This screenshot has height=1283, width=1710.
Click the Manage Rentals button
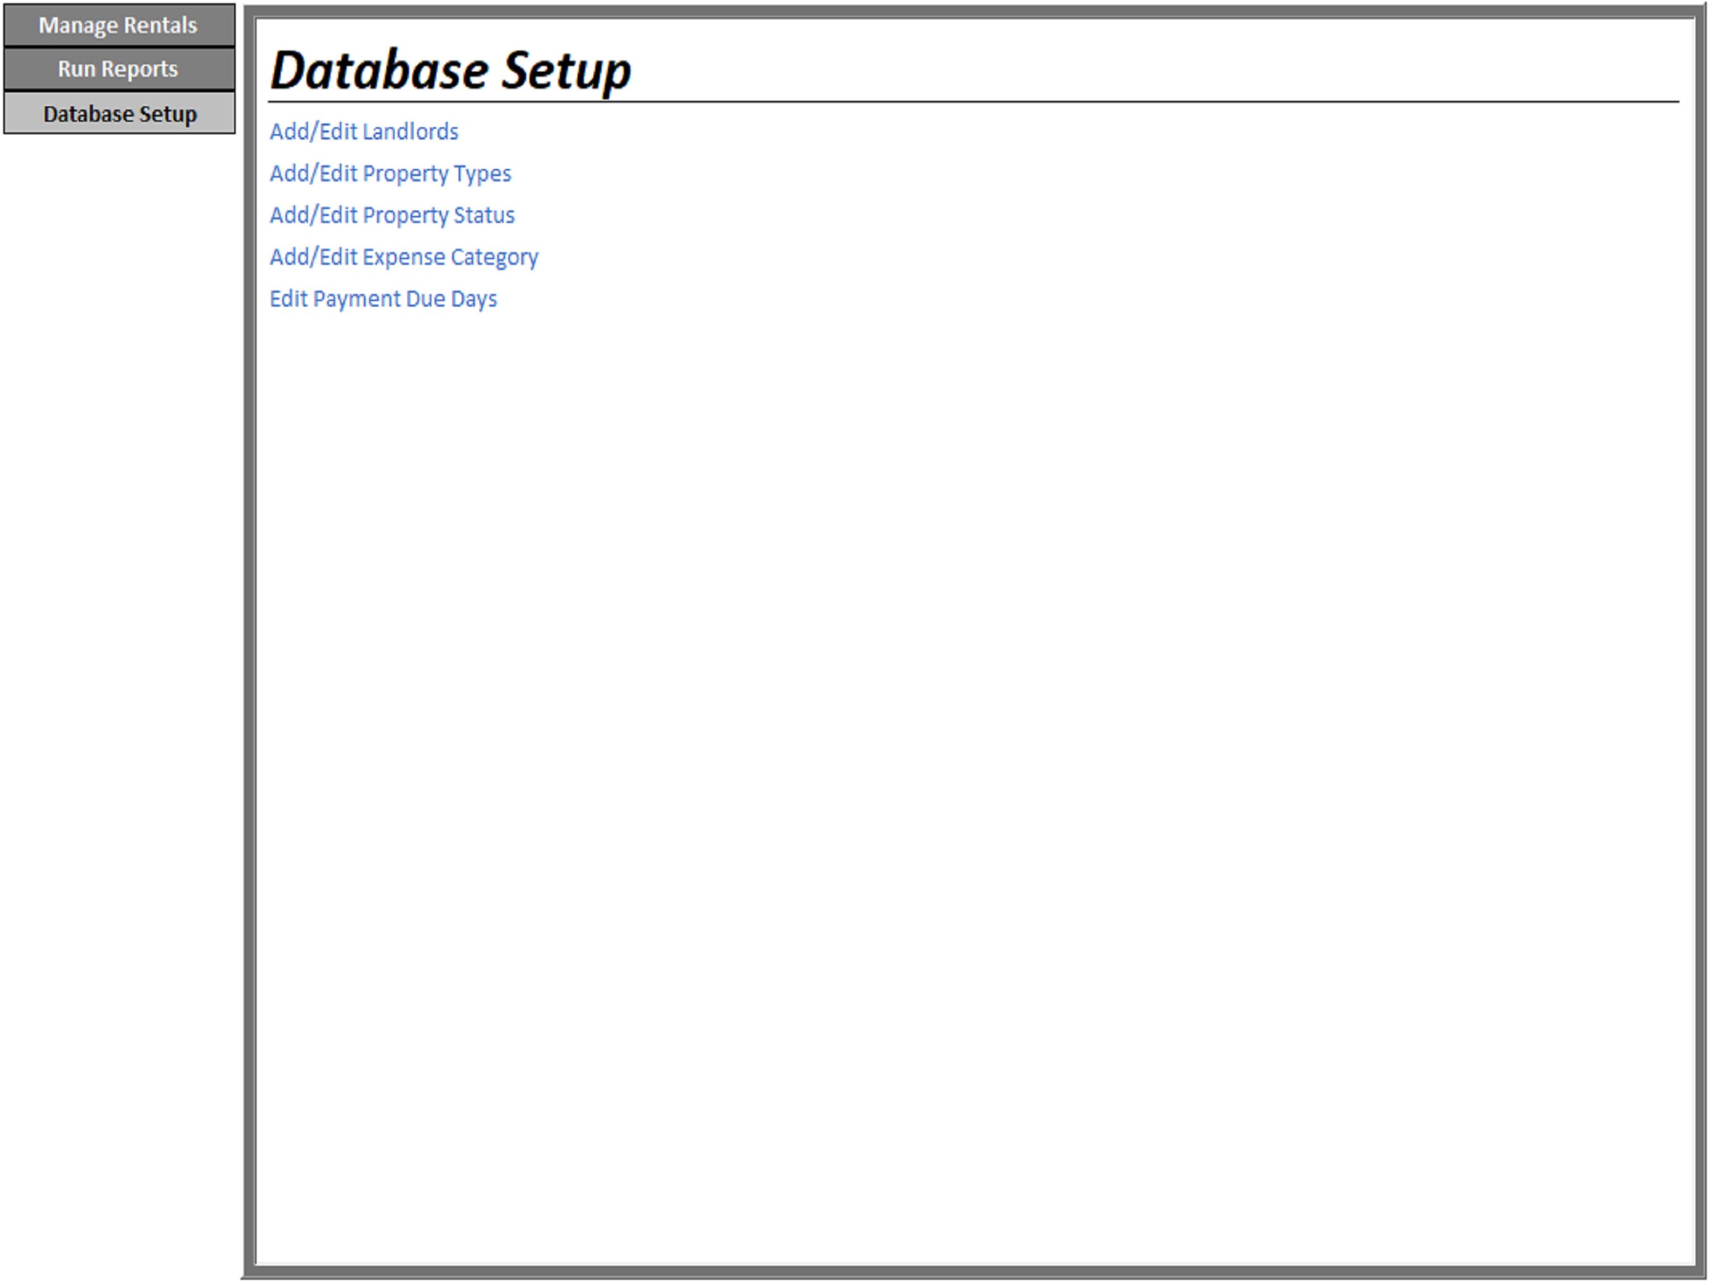118,25
